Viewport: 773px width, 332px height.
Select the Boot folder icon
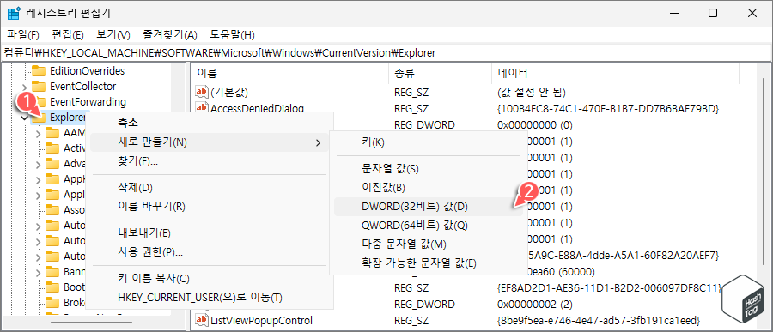click(52, 287)
